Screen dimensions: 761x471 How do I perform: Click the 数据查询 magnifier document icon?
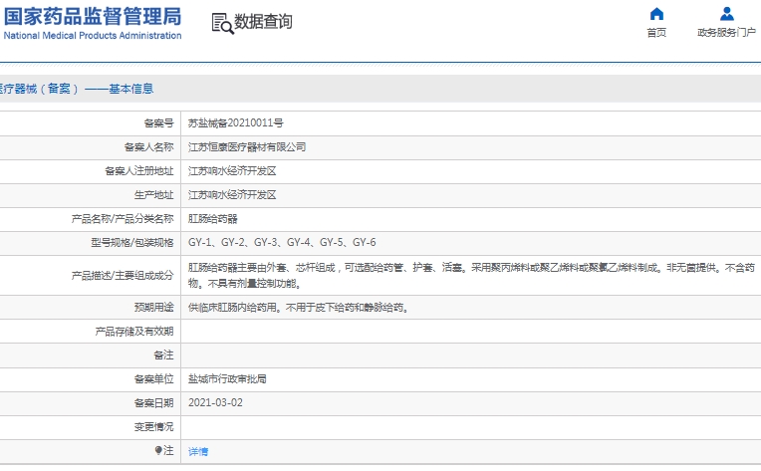223,23
